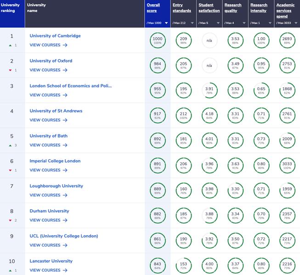The height and width of the screenshot is (275, 300).
Task: Expand Research quality sort dropdown arrow
Action: [x=244, y=22]
